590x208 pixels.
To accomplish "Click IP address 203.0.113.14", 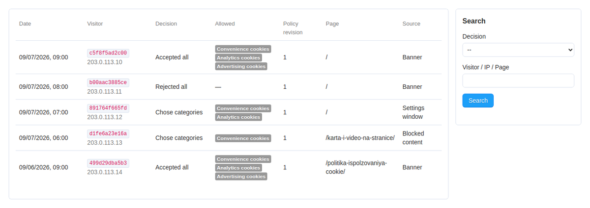I will [x=105, y=172].
